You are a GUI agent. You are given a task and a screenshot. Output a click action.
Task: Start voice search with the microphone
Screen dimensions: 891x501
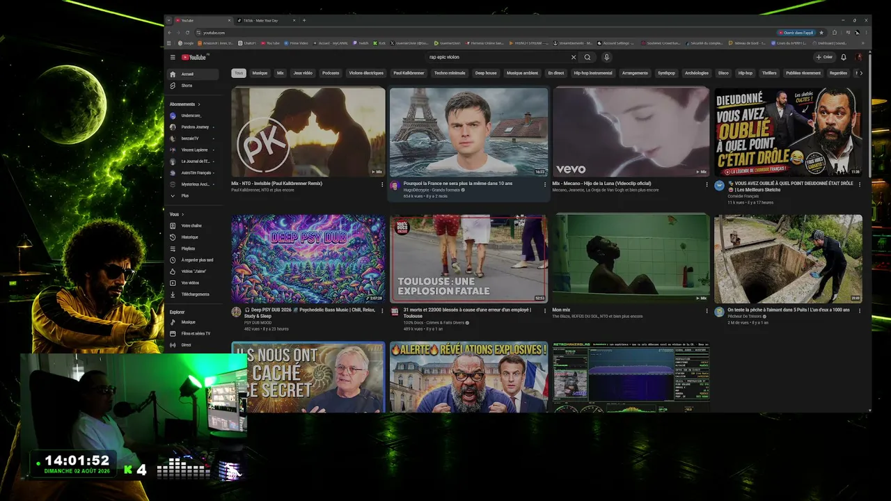(x=606, y=57)
